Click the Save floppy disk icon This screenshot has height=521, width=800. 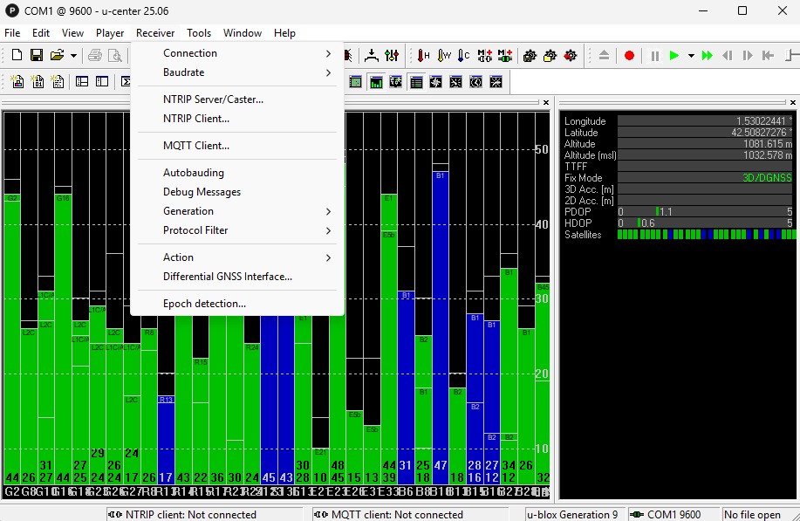pos(37,55)
